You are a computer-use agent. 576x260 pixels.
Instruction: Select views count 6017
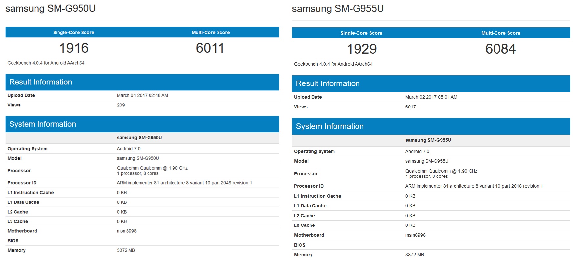pyautogui.click(x=410, y=107)
